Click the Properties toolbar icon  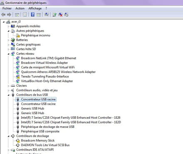point(25,15)
